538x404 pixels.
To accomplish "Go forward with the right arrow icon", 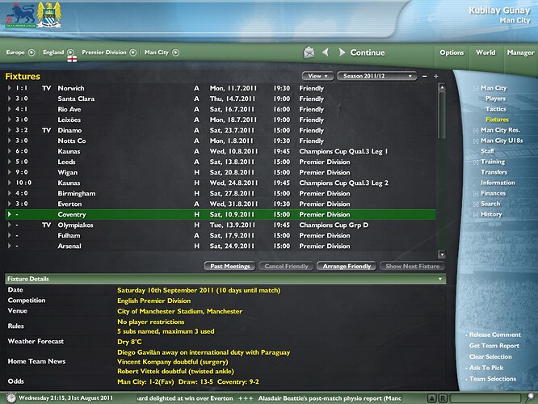I will tap(342, 53).
